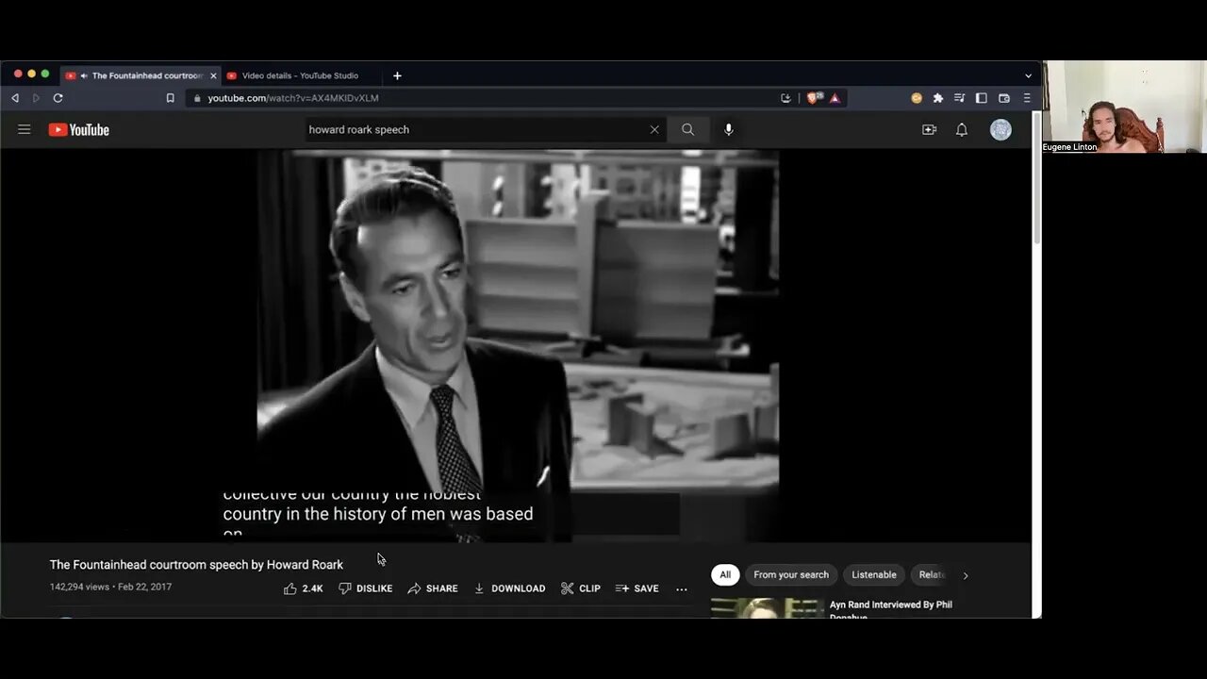Click the magnifier search button
Image resolution: width=1207 pixels, height=679 pixels.
pyautogui.click(x=687, y=130)
